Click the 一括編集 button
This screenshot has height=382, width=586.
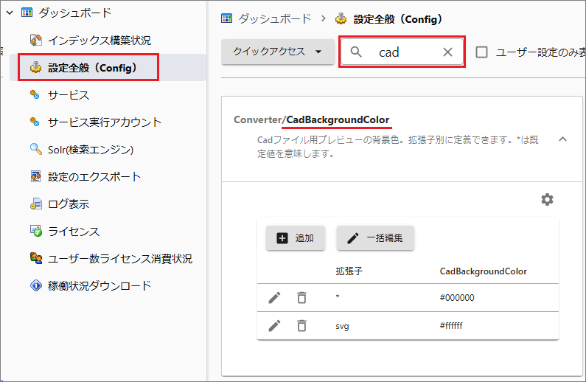[375, 238]
